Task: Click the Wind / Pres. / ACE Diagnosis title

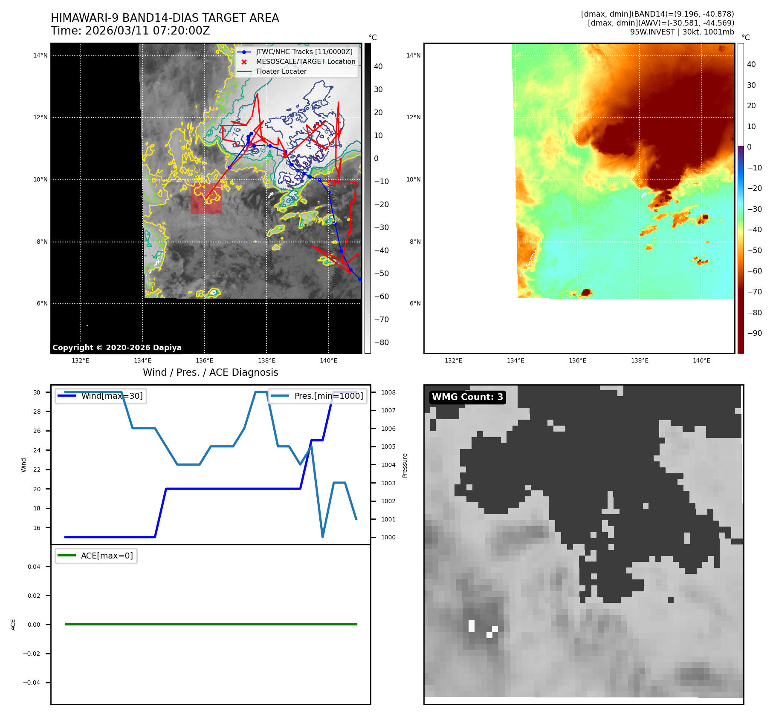Action: 210,372
